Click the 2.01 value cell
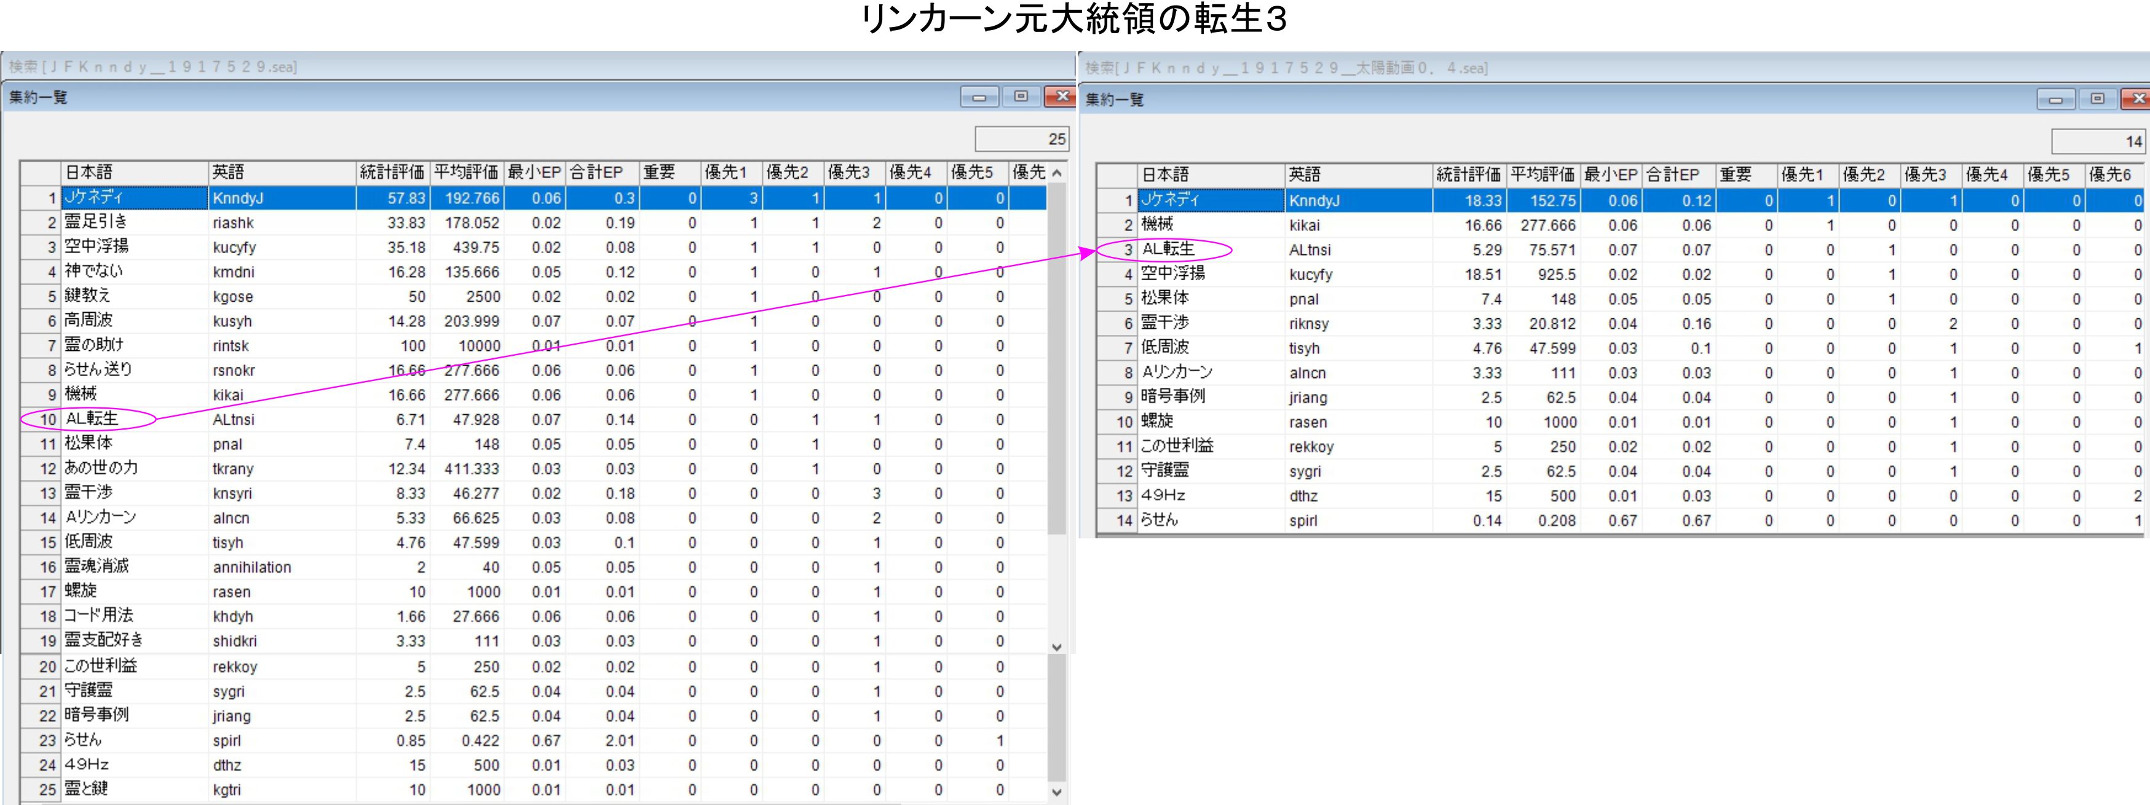Image resolution: width=2150 pixels, height=805 pixels. pyautogui.click(x=603, y=740)
